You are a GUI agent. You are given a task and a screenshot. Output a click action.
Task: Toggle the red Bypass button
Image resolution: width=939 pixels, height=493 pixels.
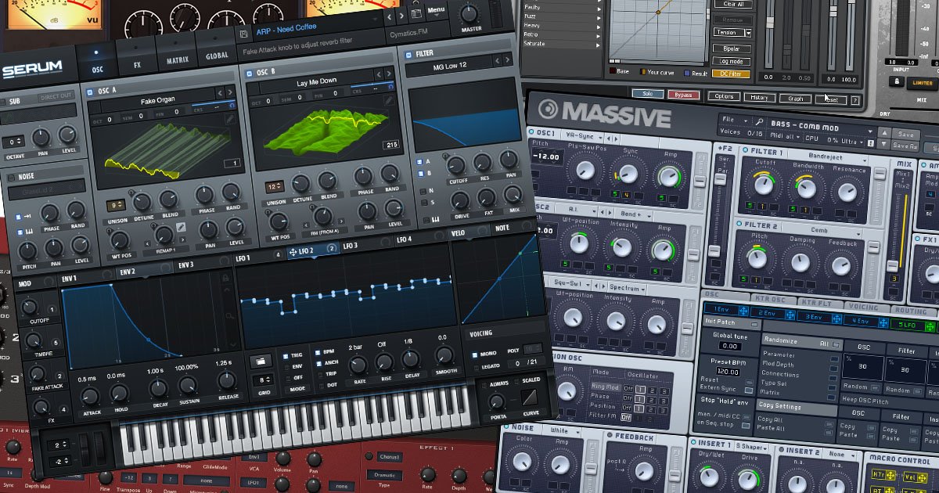point(683,95)
